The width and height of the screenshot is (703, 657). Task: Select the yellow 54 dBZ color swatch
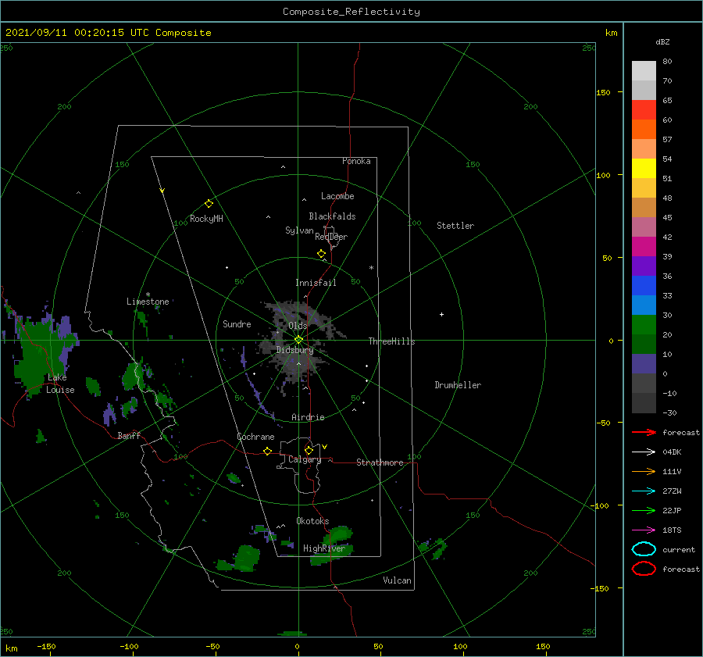pos(644,168)
